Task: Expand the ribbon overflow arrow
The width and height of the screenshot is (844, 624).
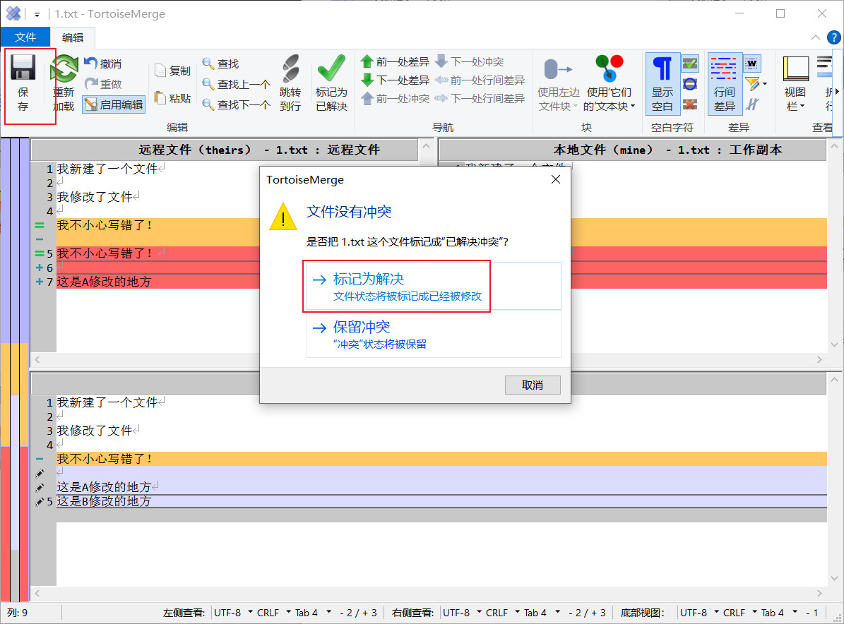Action: [x=837, y=92]
